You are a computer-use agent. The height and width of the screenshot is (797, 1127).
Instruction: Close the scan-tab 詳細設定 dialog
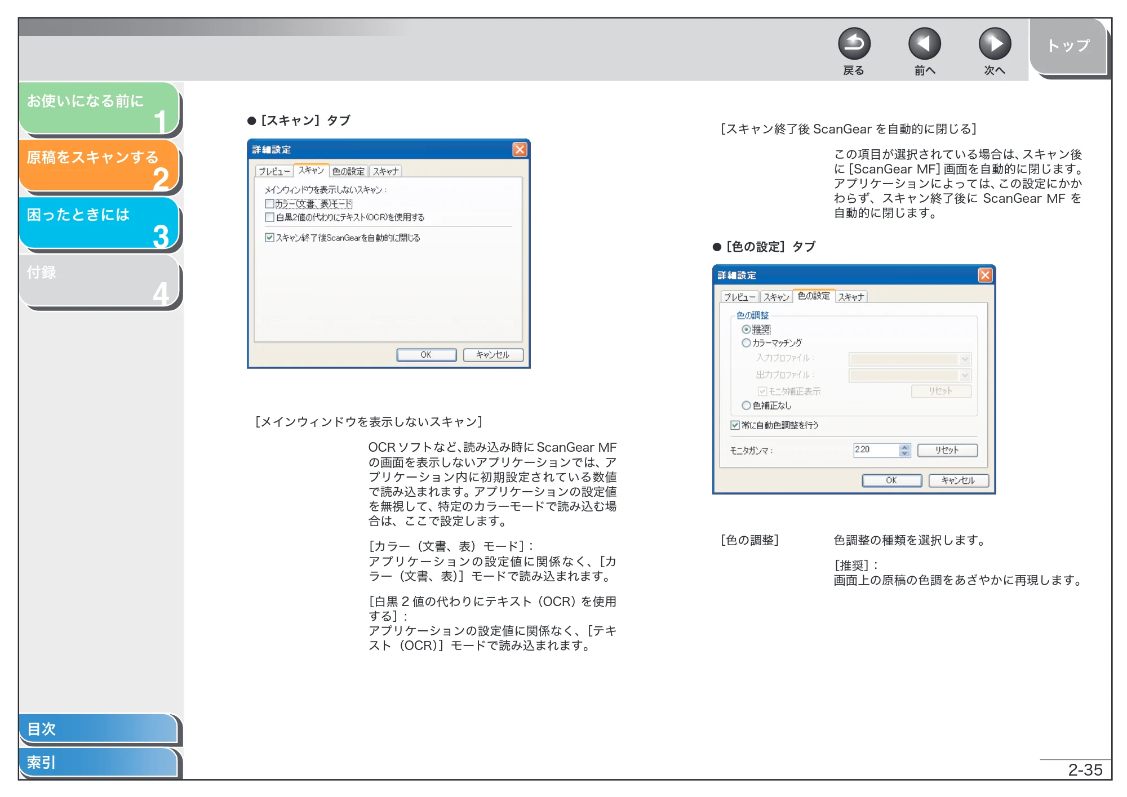(520, 149)
